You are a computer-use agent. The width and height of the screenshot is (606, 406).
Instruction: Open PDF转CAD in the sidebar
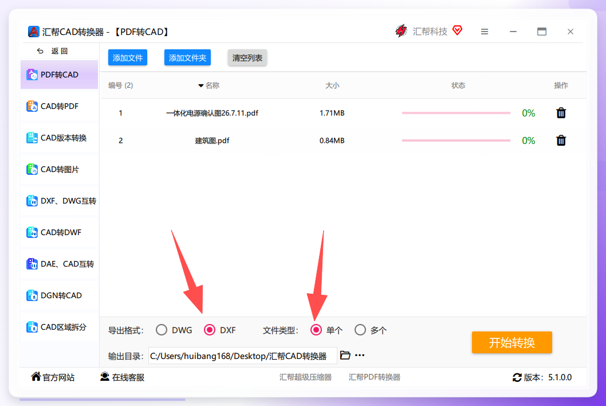(x=60, y=75)
